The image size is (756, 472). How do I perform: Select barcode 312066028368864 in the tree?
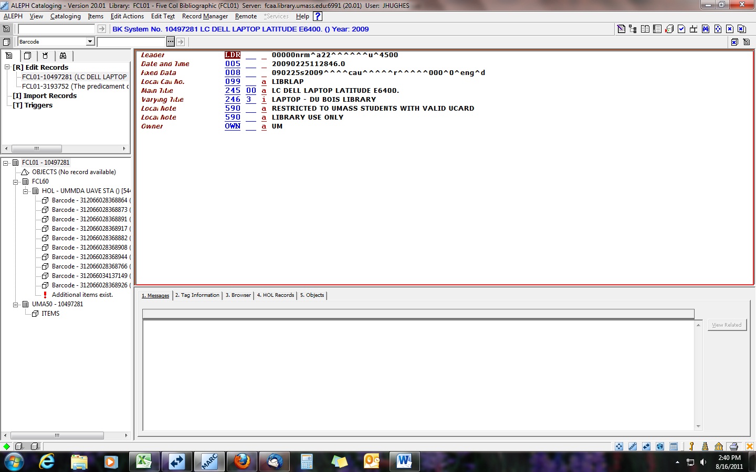click(89, 200)
